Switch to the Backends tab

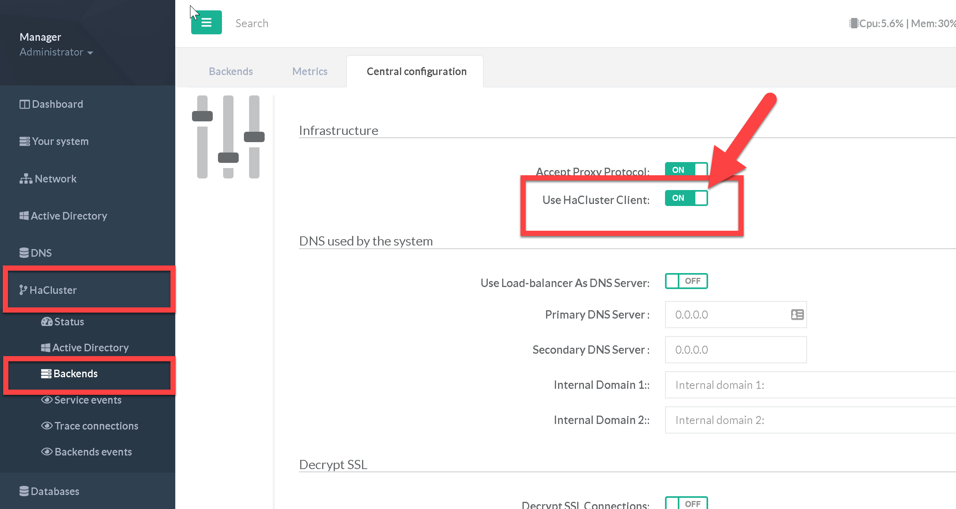tap(231, 71)
